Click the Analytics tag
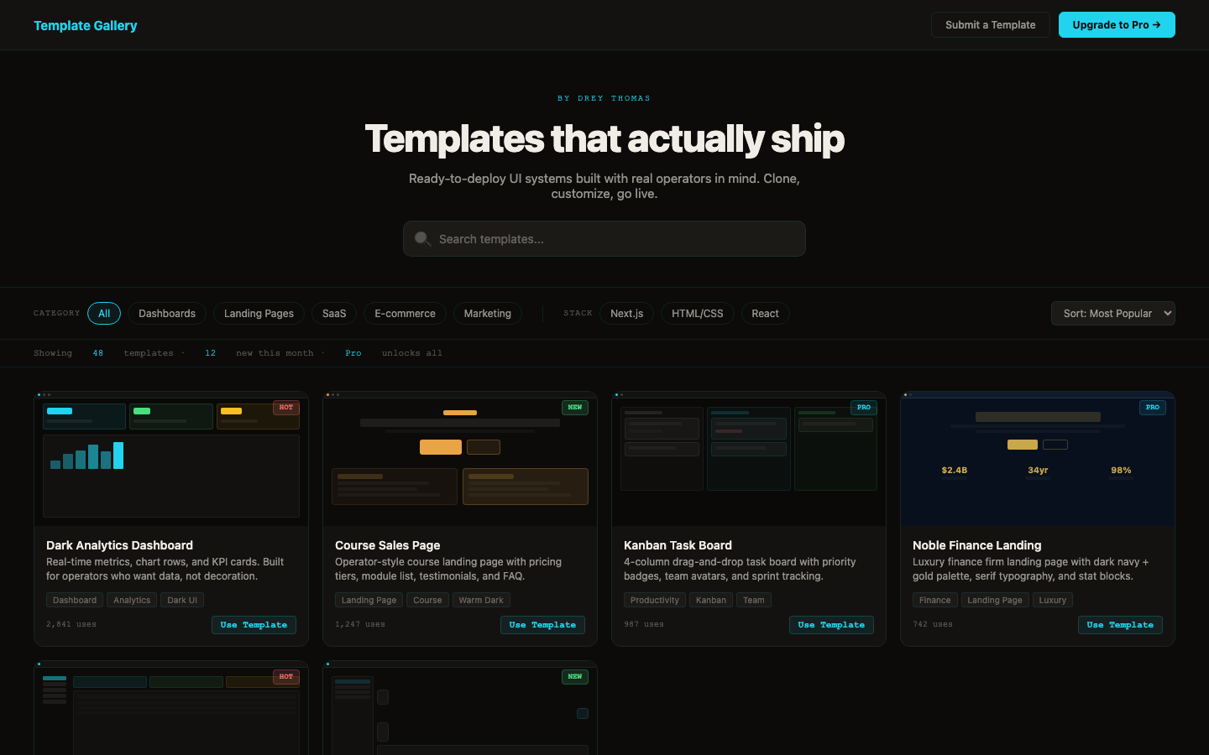 (132, 600)
